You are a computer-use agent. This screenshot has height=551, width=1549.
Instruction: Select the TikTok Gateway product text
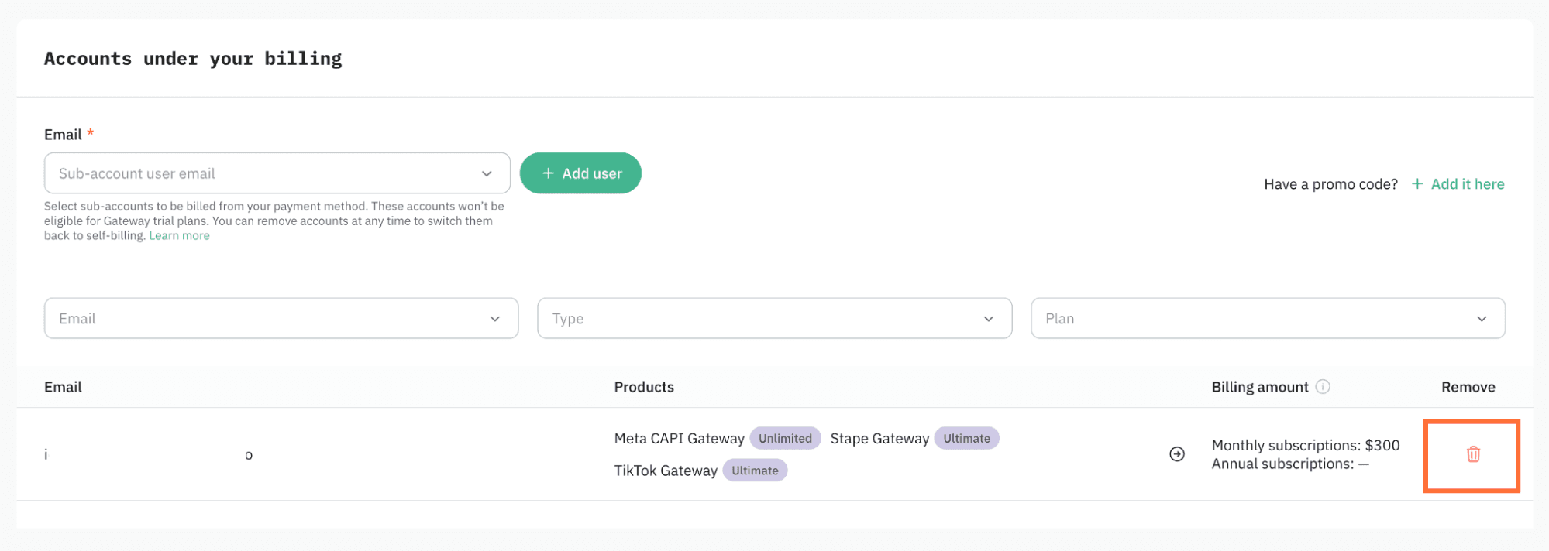(666, 471)
